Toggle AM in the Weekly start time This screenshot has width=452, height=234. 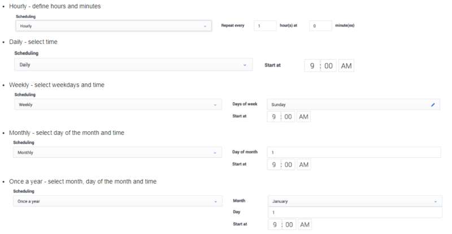click(303, 117)
